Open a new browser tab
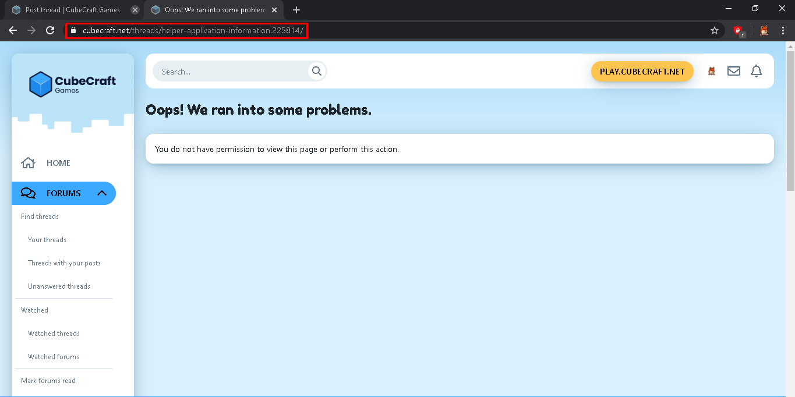The height and width of the screenshot is (397, 795). click(296, 10)
